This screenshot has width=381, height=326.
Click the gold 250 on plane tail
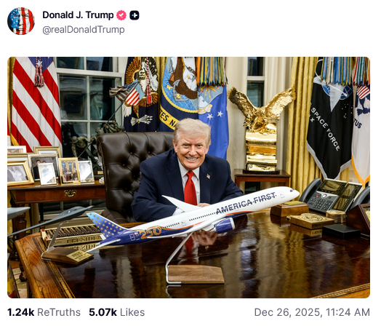(151, 232)
